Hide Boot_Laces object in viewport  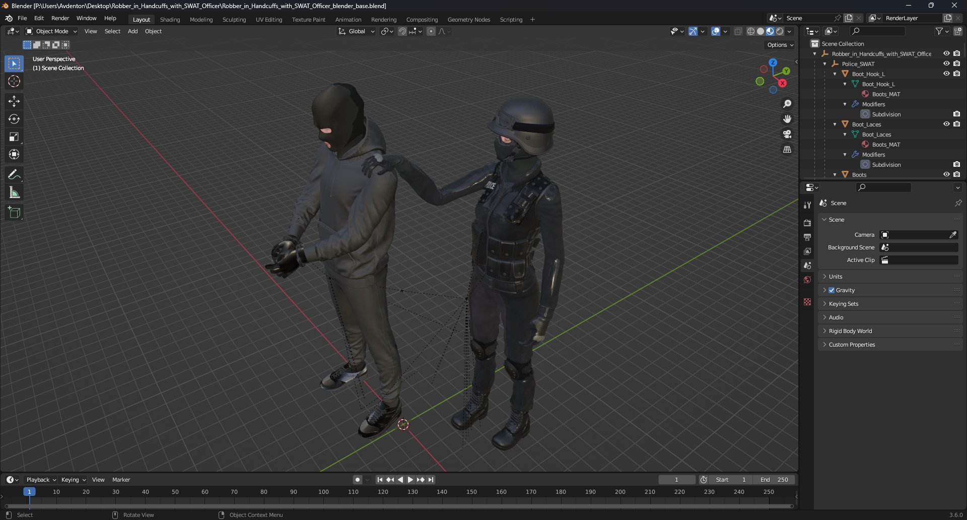pos(946,124)
